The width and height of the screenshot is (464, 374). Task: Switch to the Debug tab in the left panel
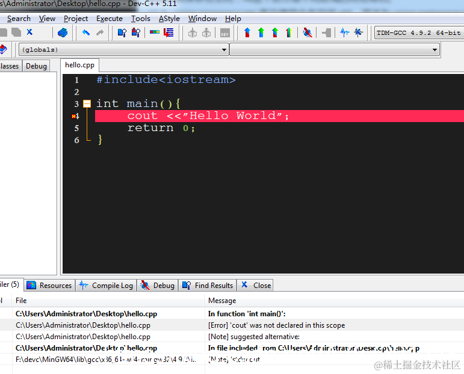click(x=36, y=66)
